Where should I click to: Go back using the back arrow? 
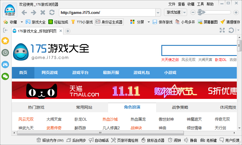click(x=24, y=12)
